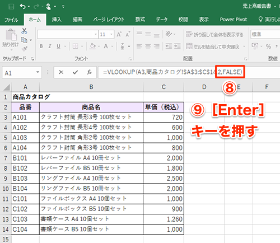Click the Undo arrow in quick access toolbar
Image resolution: width=280 pixels, height=243 pixels.
click(22, 7)
